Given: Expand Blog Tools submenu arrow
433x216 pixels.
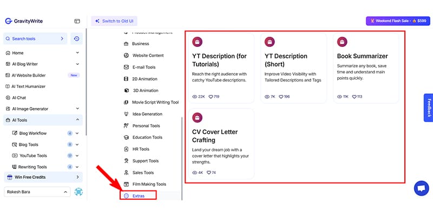Looking at the screenshot, I should point(77,145).
